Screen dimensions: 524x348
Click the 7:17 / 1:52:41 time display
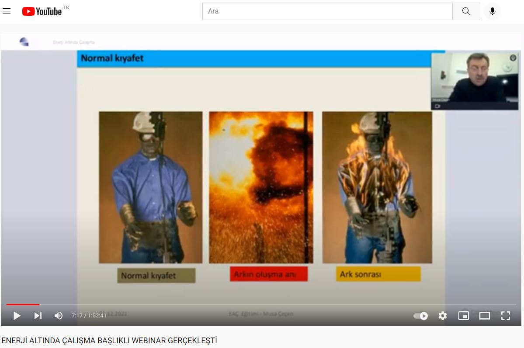pos(89,316)
